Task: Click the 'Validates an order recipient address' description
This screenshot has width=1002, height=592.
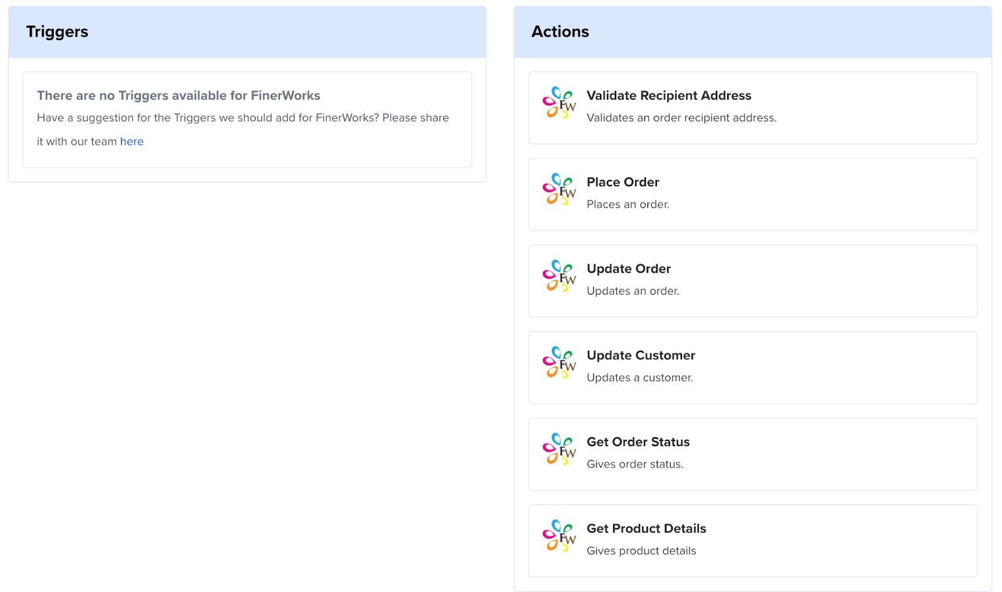Action: 681,118
